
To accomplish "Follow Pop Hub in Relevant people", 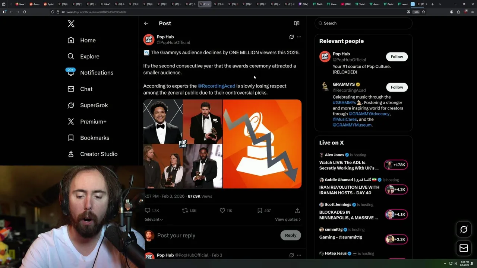I will coord(397,57).
